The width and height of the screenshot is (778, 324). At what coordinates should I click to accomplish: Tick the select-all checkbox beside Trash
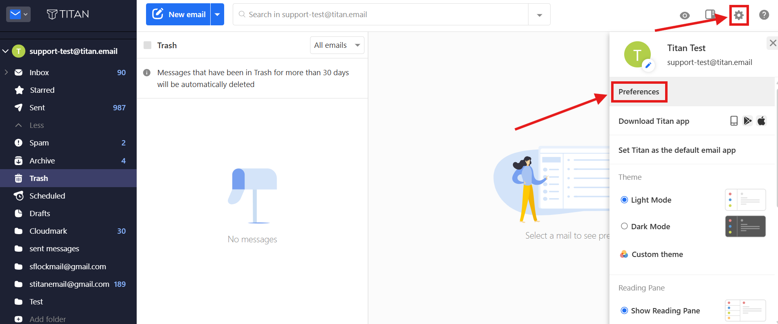click(148, 45)
